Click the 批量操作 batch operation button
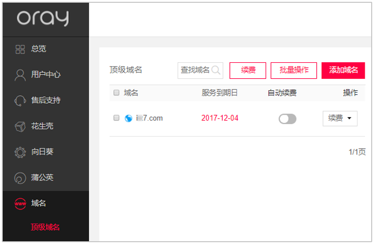This screenshot has height=244, width=374. click(294, 71)
